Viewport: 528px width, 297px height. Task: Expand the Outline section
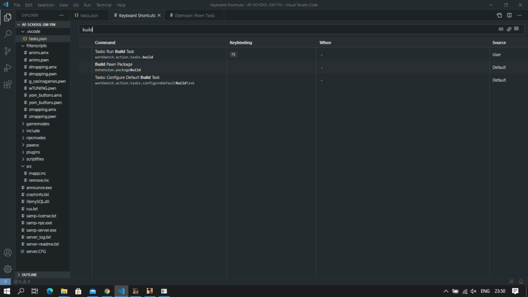[x=43, y=275]
